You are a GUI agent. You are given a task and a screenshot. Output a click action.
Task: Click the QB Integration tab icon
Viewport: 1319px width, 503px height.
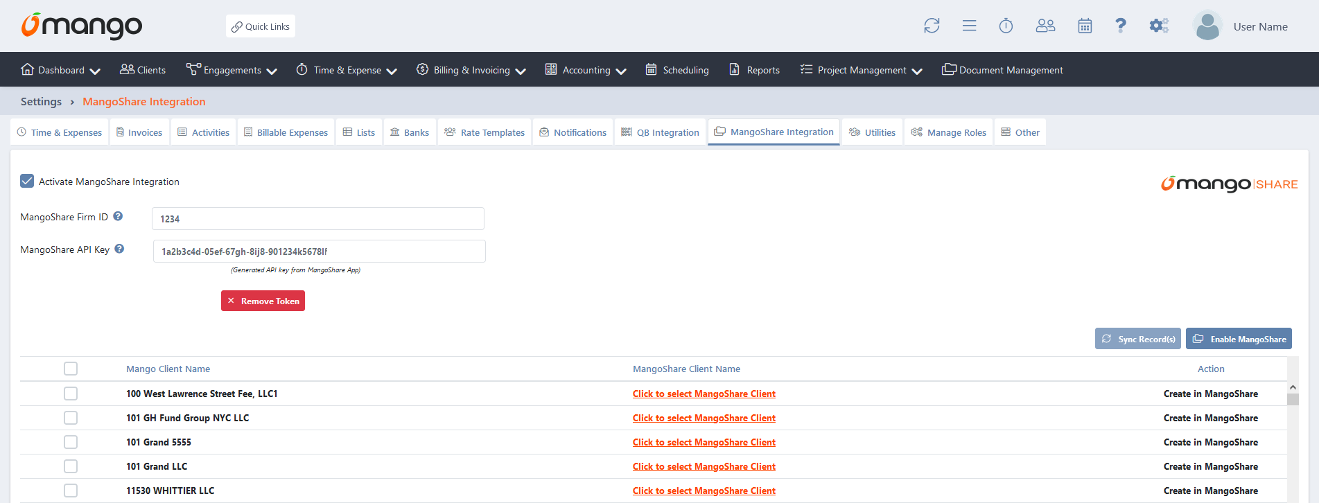(627, 132)
